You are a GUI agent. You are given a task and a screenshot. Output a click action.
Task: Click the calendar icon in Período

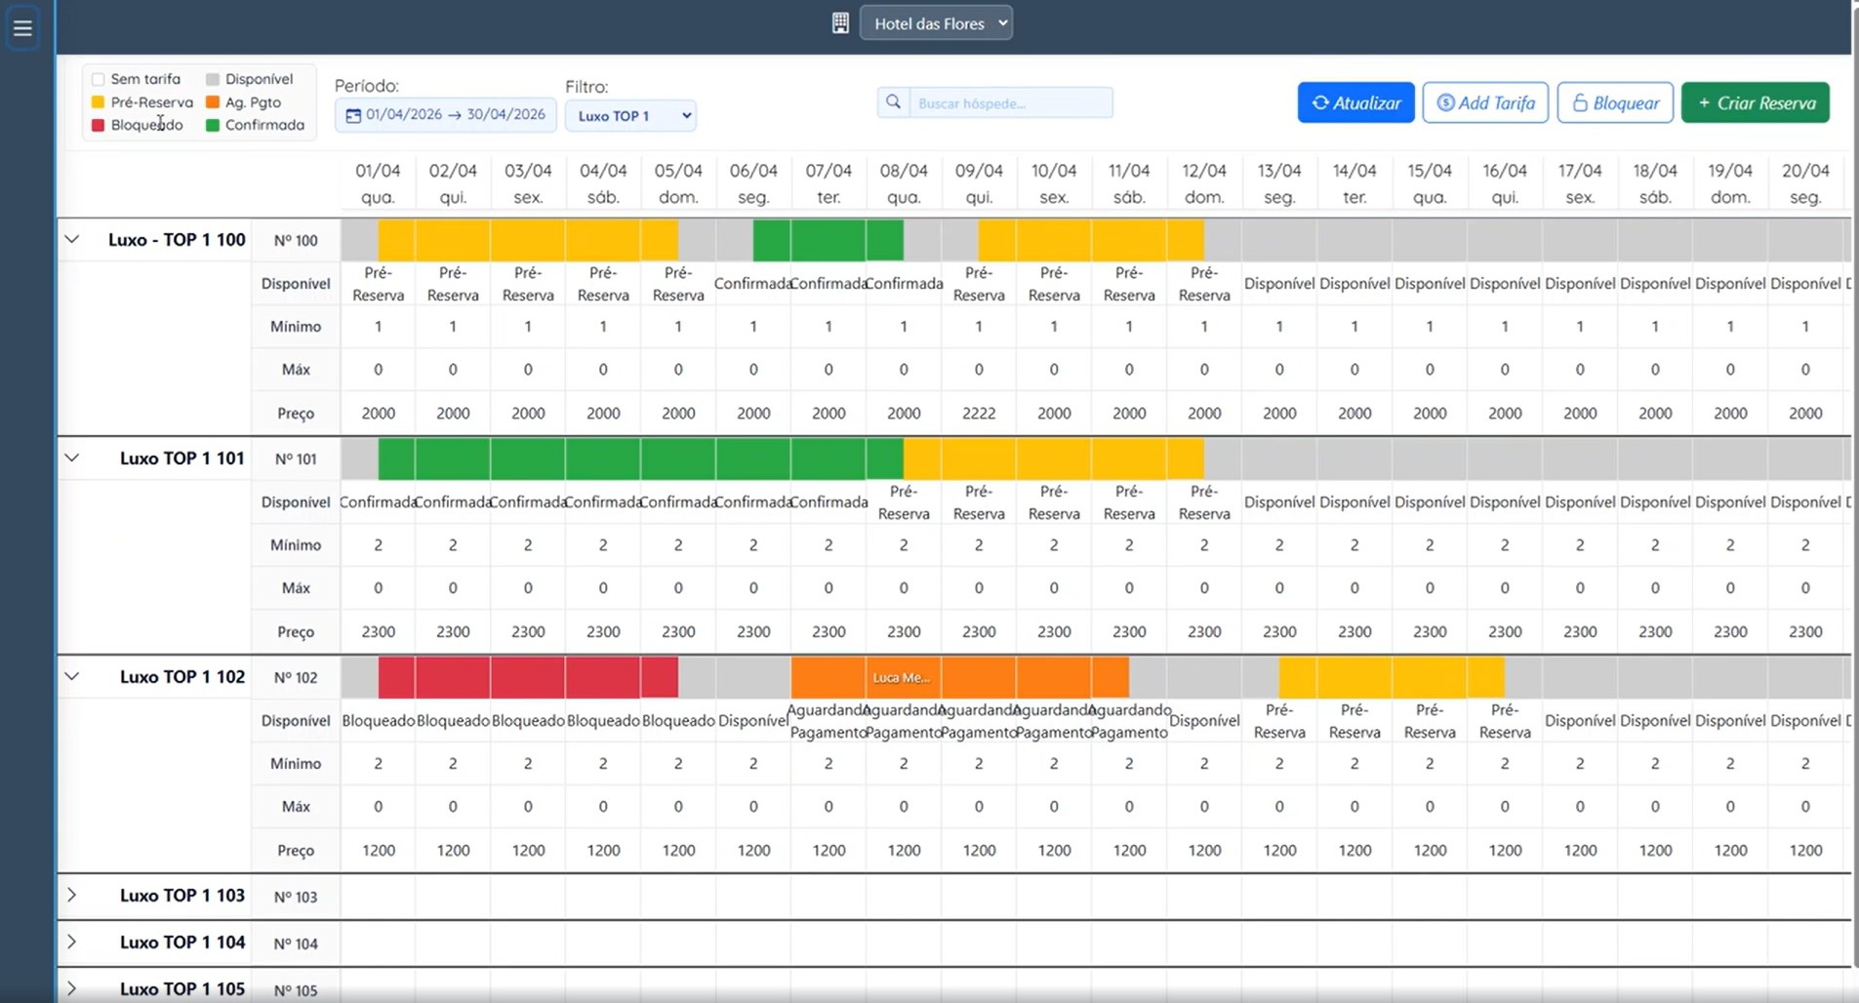point(353,115)
